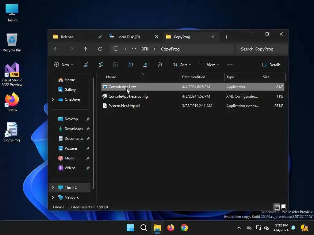Sort by the Type column header
This screenshot has height=235, width=314.
[243, 77]
